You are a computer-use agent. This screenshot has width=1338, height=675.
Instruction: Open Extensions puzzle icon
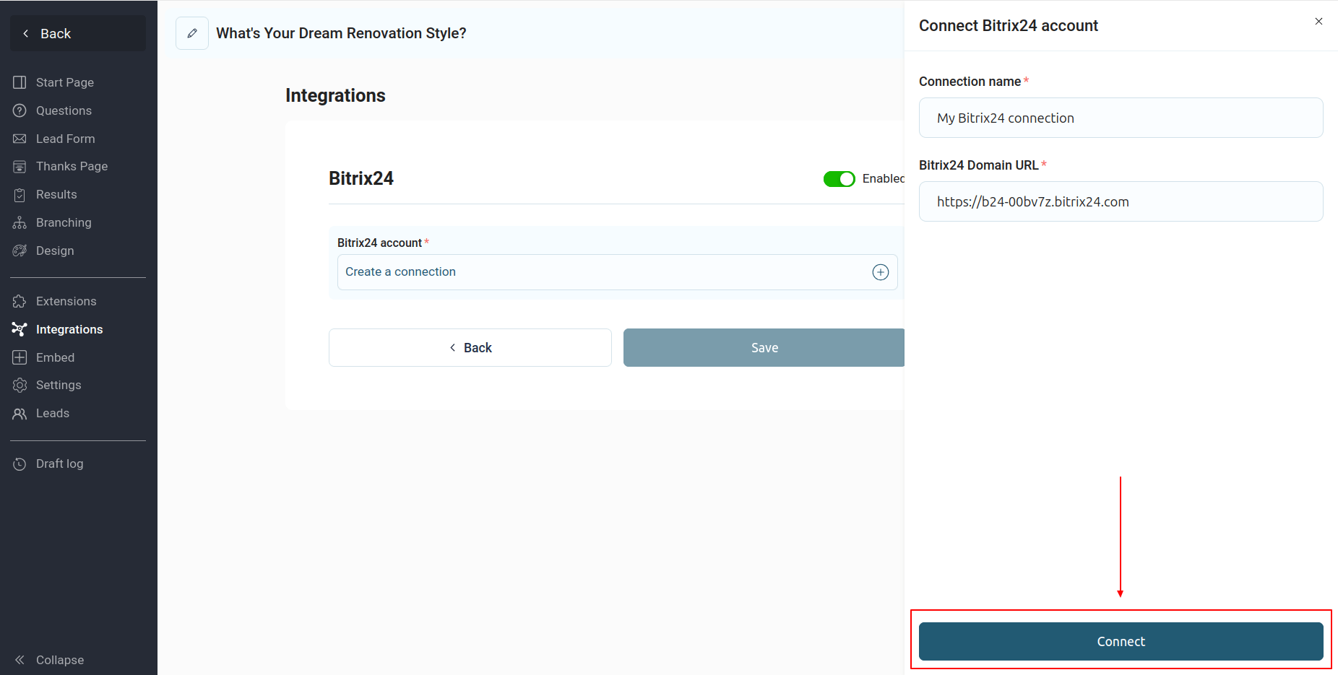pos(20,302)
